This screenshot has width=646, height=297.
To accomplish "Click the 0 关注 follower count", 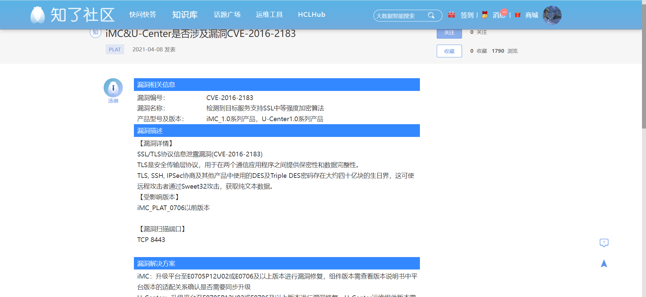I will (x=478, y=32).
